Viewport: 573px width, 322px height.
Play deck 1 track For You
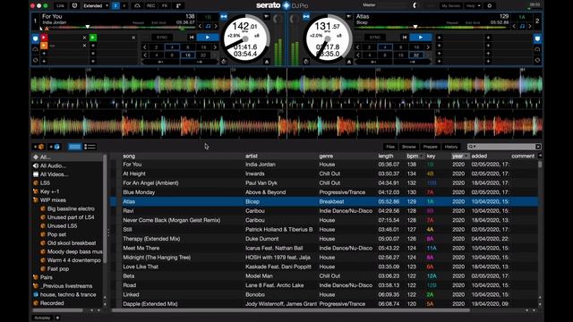(208, 38)
